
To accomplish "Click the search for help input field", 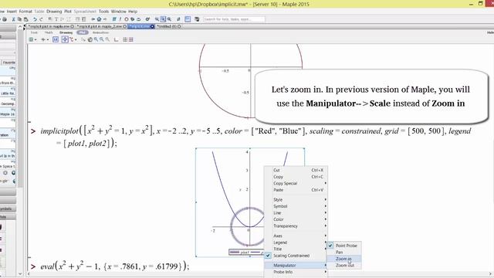I will pos(234,19).
